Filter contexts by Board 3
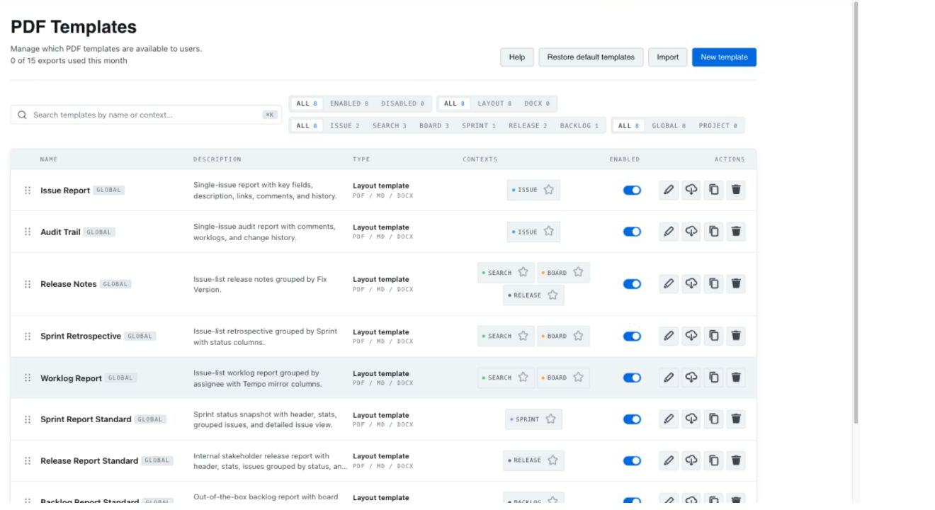Image resolution: width=935 pixels, height=510 pixels. click(434, 125)
